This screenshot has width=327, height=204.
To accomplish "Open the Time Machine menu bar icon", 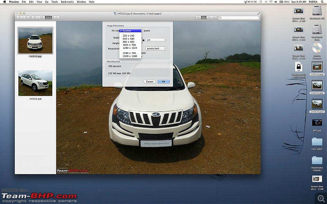I will coord(261,2).
